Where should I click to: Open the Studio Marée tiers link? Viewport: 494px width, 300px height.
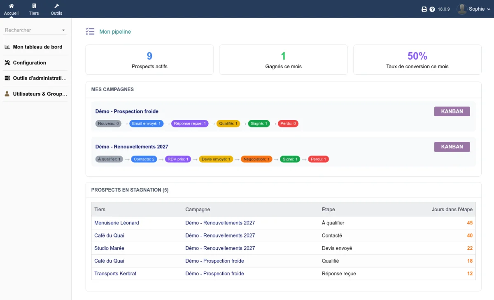tap(109, 248)
